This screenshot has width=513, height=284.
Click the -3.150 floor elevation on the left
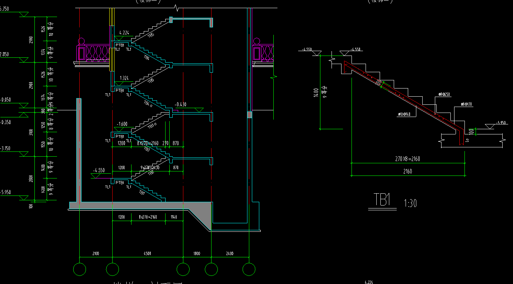point(6,148)
